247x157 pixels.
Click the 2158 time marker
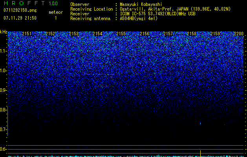(x=192, y=34)
